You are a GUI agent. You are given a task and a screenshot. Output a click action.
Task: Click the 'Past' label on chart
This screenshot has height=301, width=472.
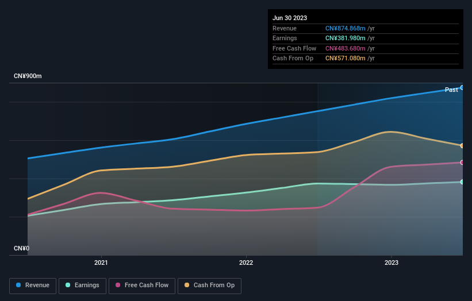pyautogui.click(x=451, y=90)
